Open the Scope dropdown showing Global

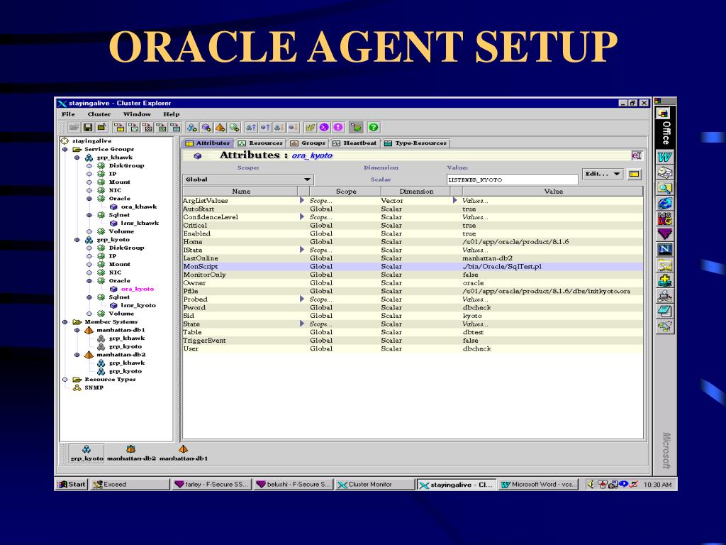pyautogui.click(x=248, y=180)
